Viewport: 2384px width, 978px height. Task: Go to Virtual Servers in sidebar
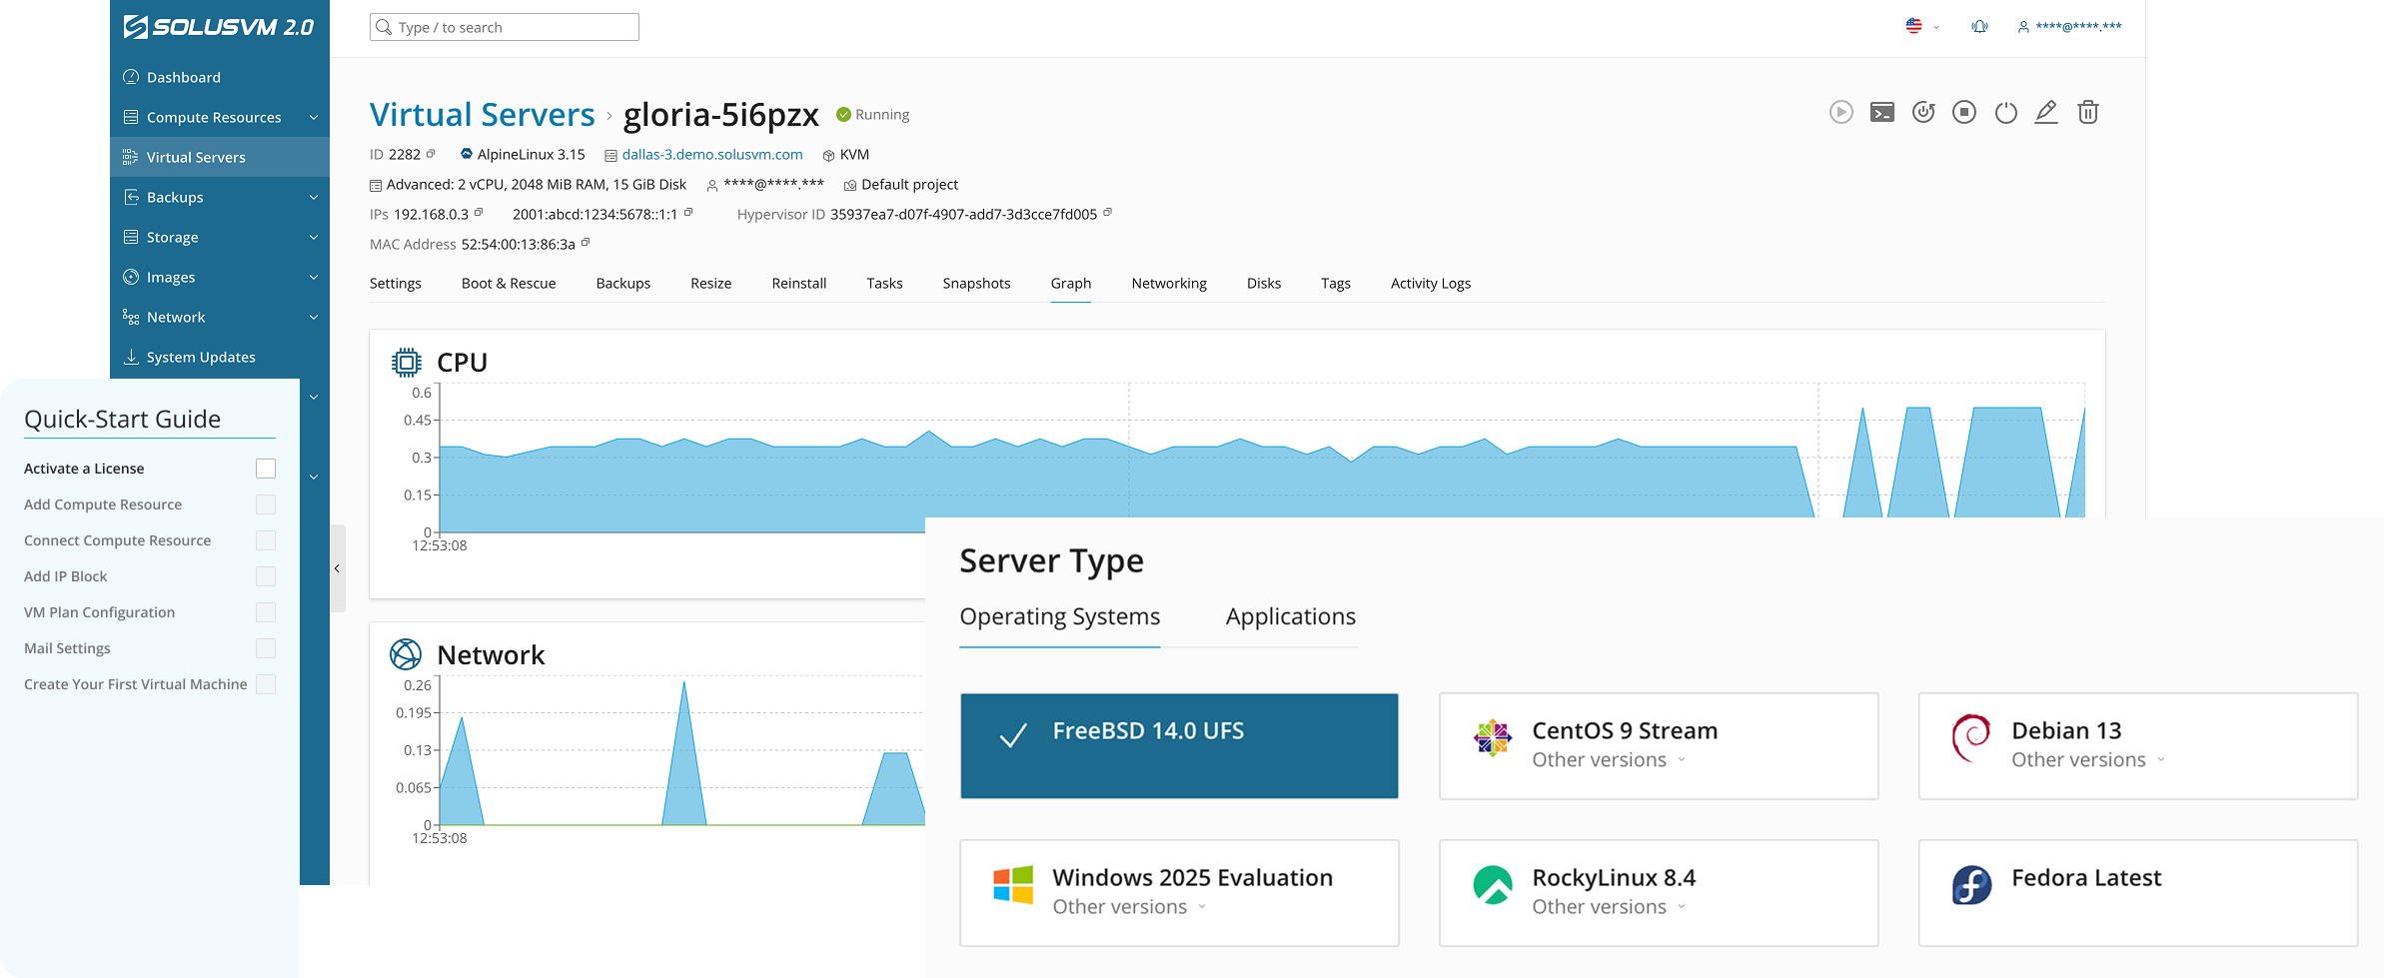pyautogui.click(x=220, y=157)
